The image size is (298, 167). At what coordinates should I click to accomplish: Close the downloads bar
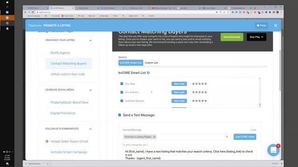click(x=281, y=164)
